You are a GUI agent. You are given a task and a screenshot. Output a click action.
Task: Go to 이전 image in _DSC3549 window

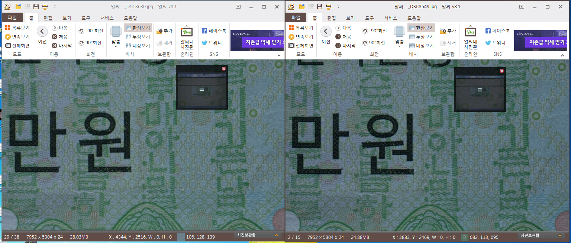(x=326, y=35)
